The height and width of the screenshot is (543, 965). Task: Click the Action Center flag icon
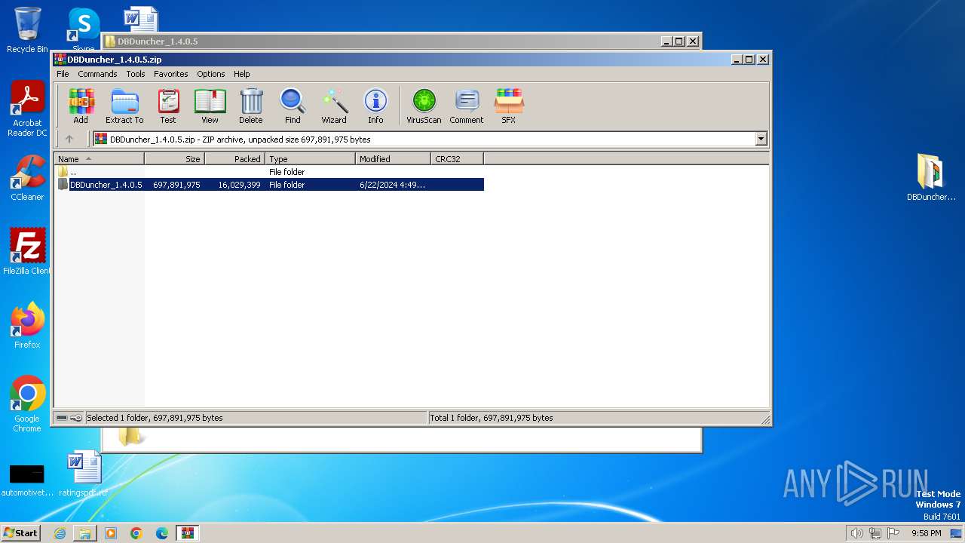[893, 533]
